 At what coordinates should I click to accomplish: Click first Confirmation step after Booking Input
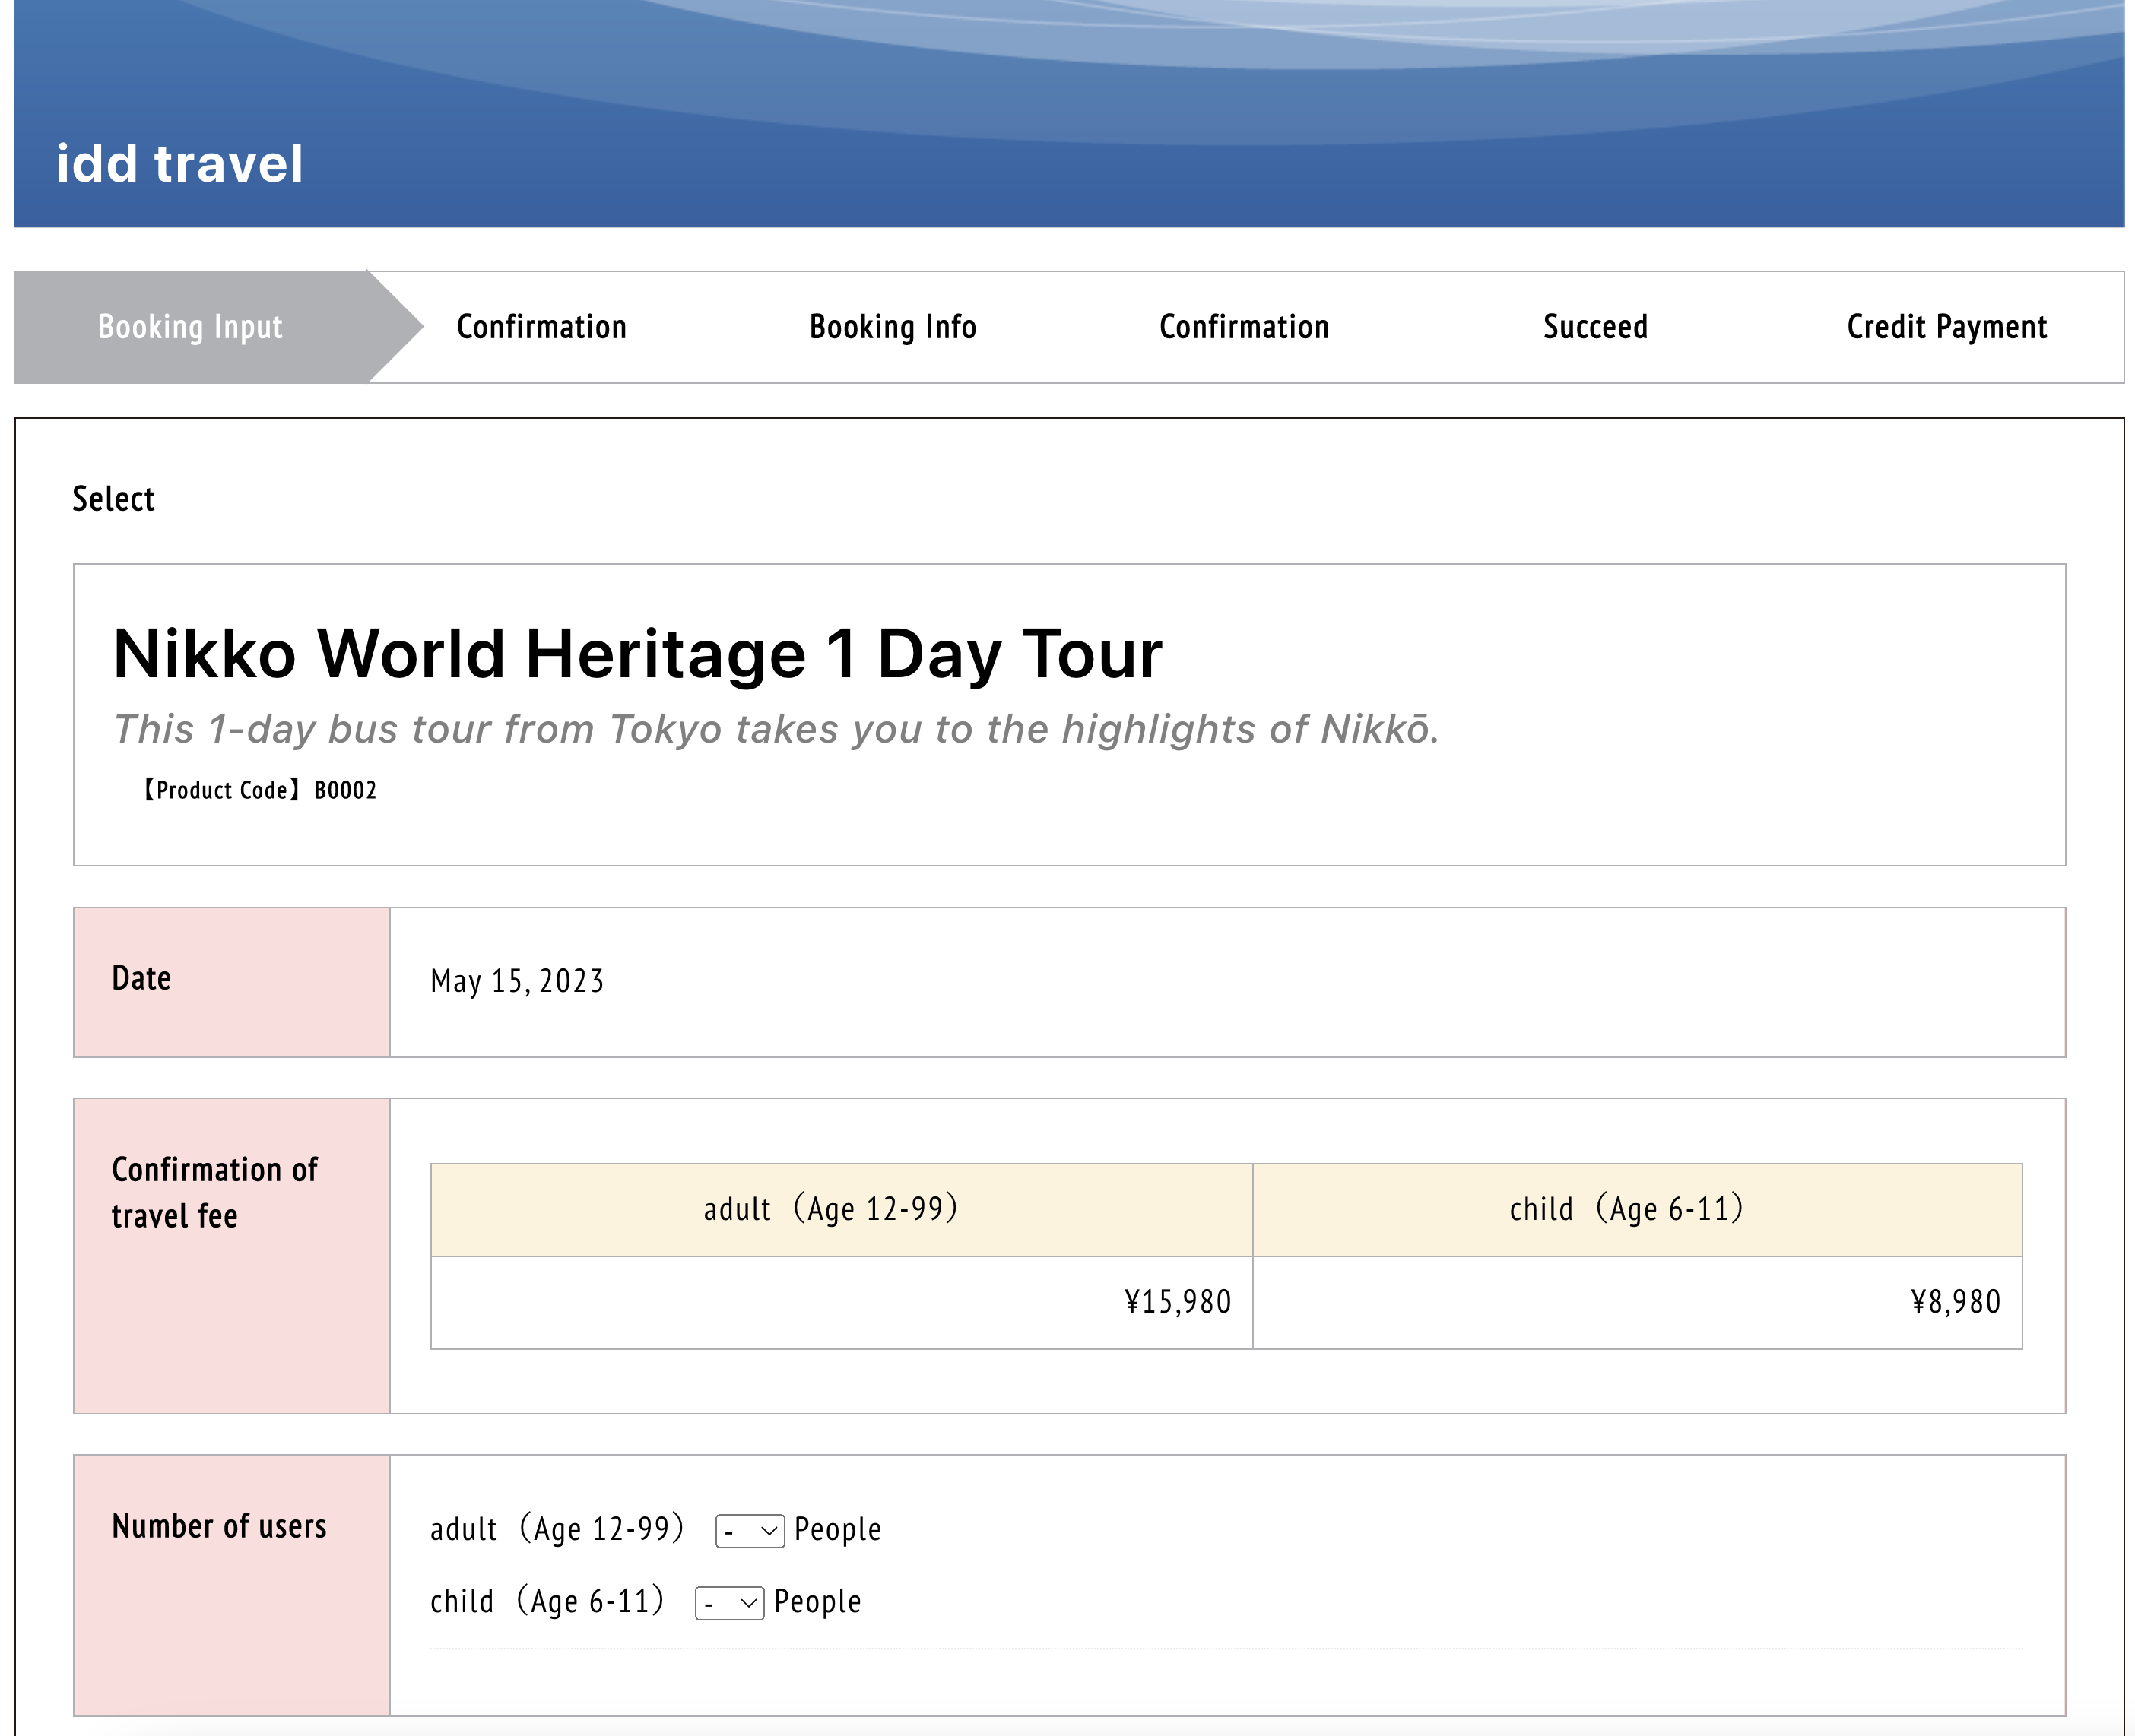coord(541,327)
